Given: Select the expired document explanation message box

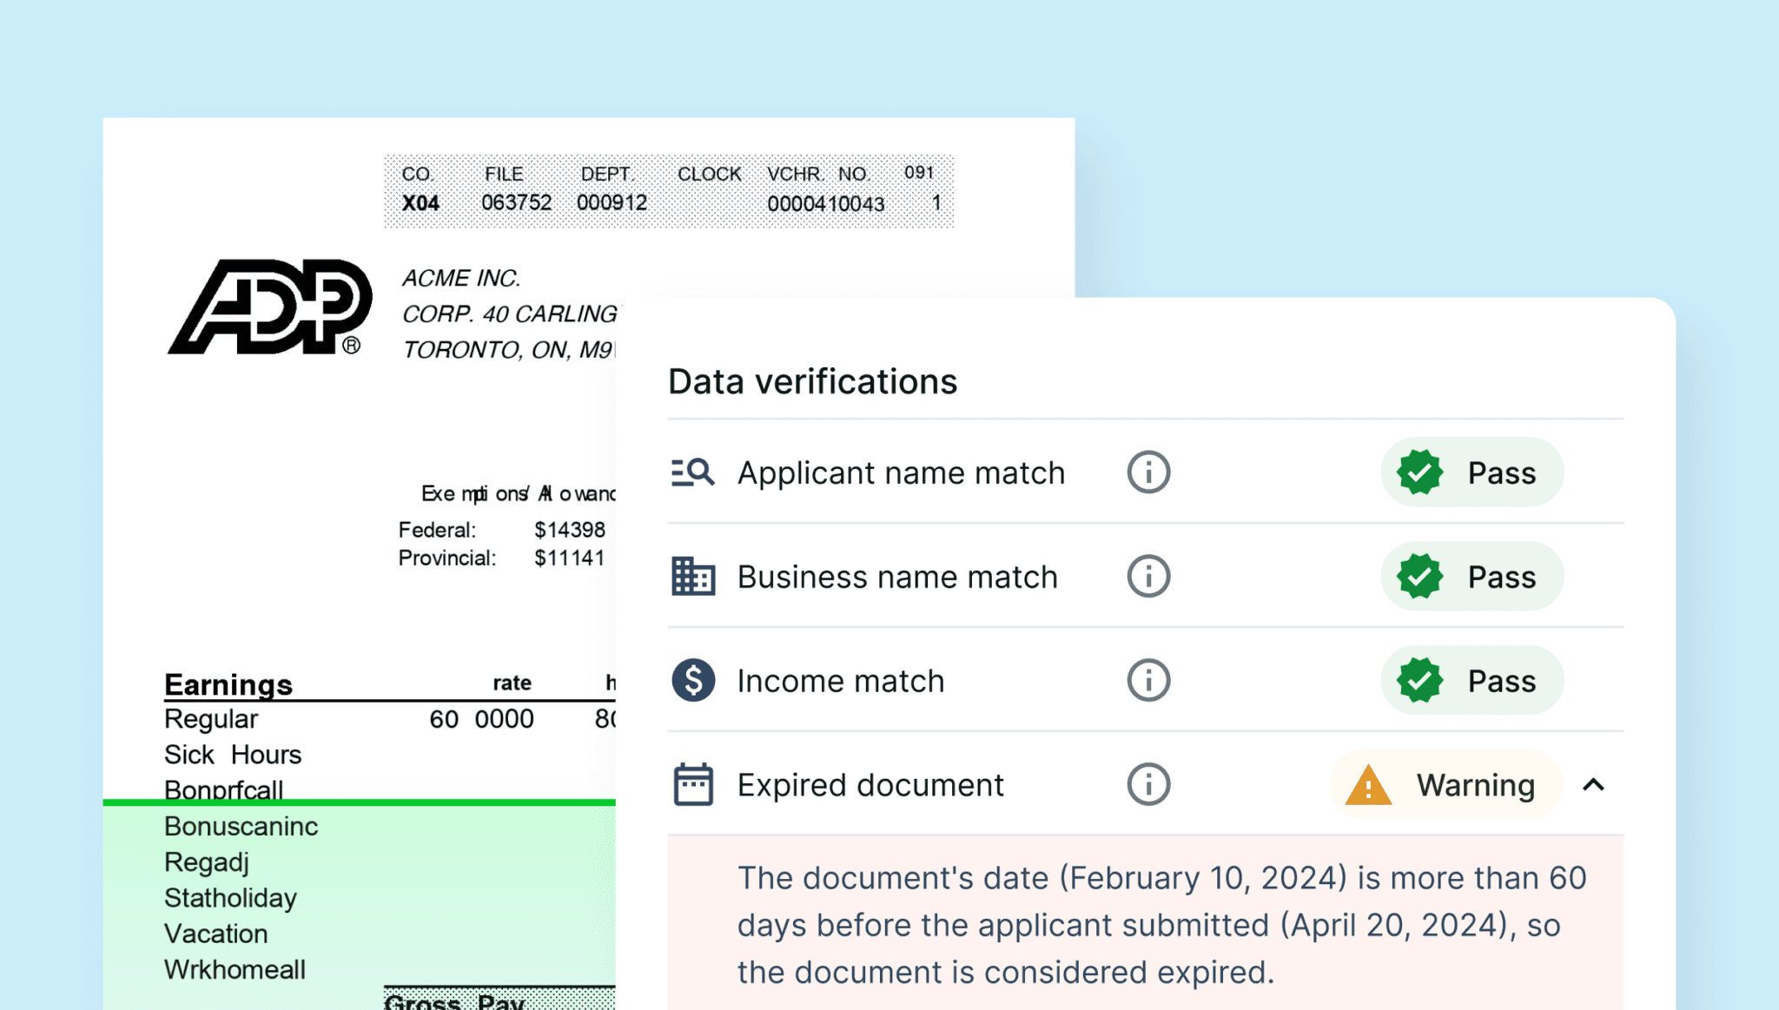Looking at the screenshot, I should [1145, 924].
